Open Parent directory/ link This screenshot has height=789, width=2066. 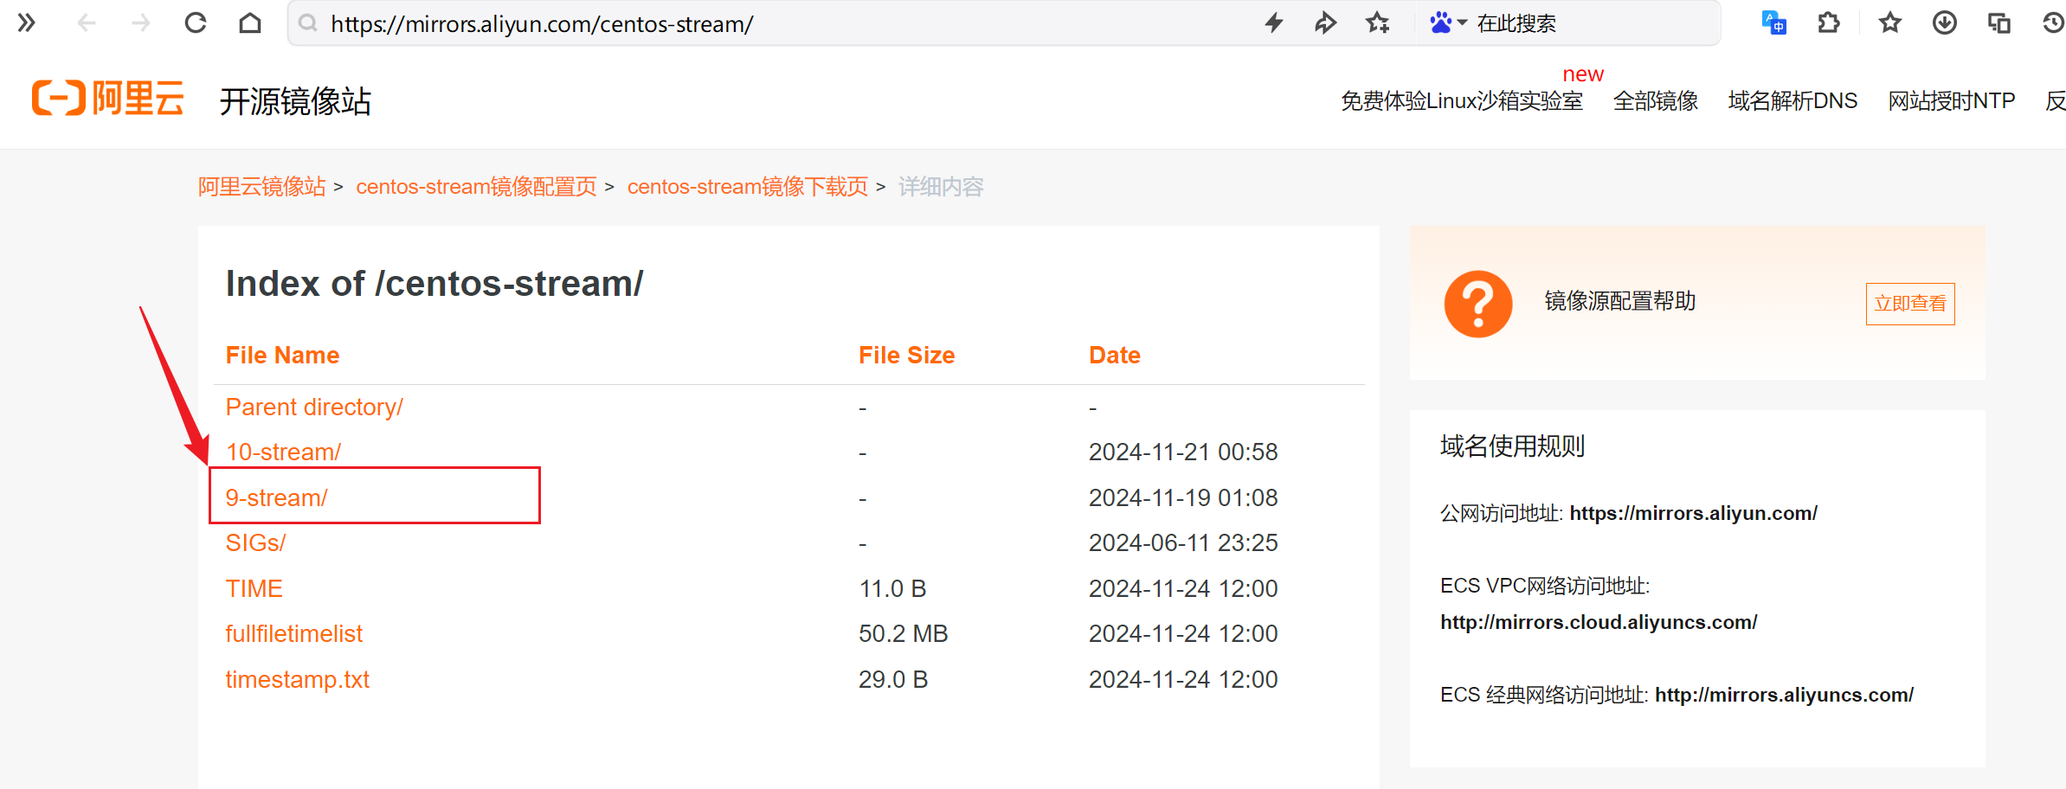(314, 407)
